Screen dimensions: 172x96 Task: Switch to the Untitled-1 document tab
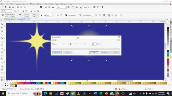[x=21, y=19]
